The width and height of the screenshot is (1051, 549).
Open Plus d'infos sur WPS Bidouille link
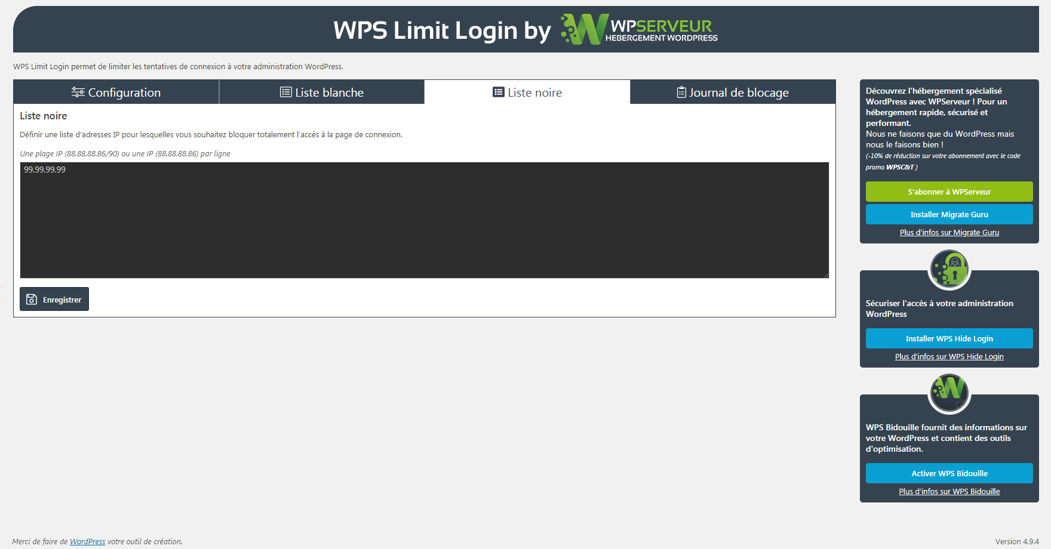(x=949, y=492)
